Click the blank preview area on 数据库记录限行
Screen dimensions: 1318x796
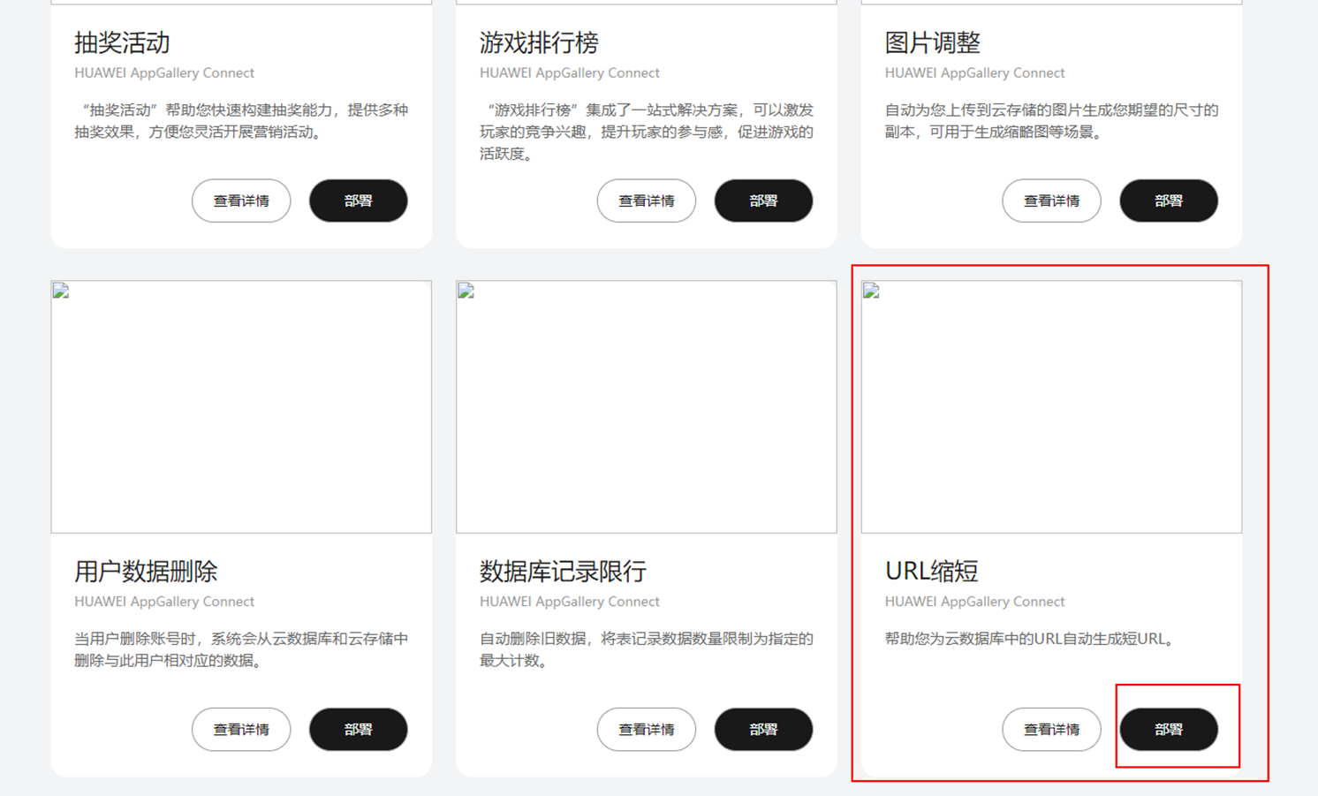647,406
